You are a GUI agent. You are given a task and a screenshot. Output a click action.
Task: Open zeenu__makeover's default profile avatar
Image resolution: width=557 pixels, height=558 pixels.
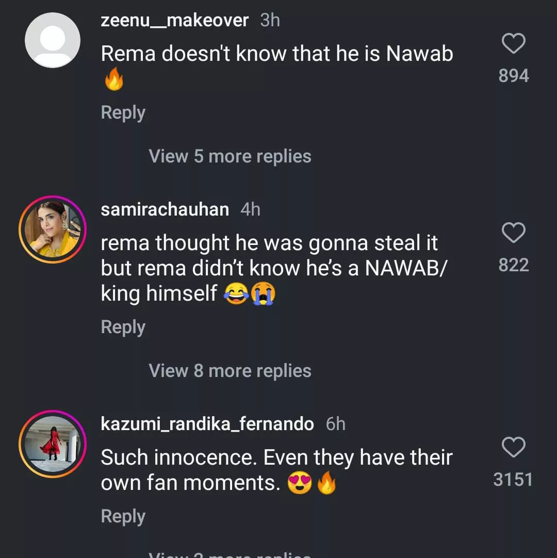coord(53,40)
